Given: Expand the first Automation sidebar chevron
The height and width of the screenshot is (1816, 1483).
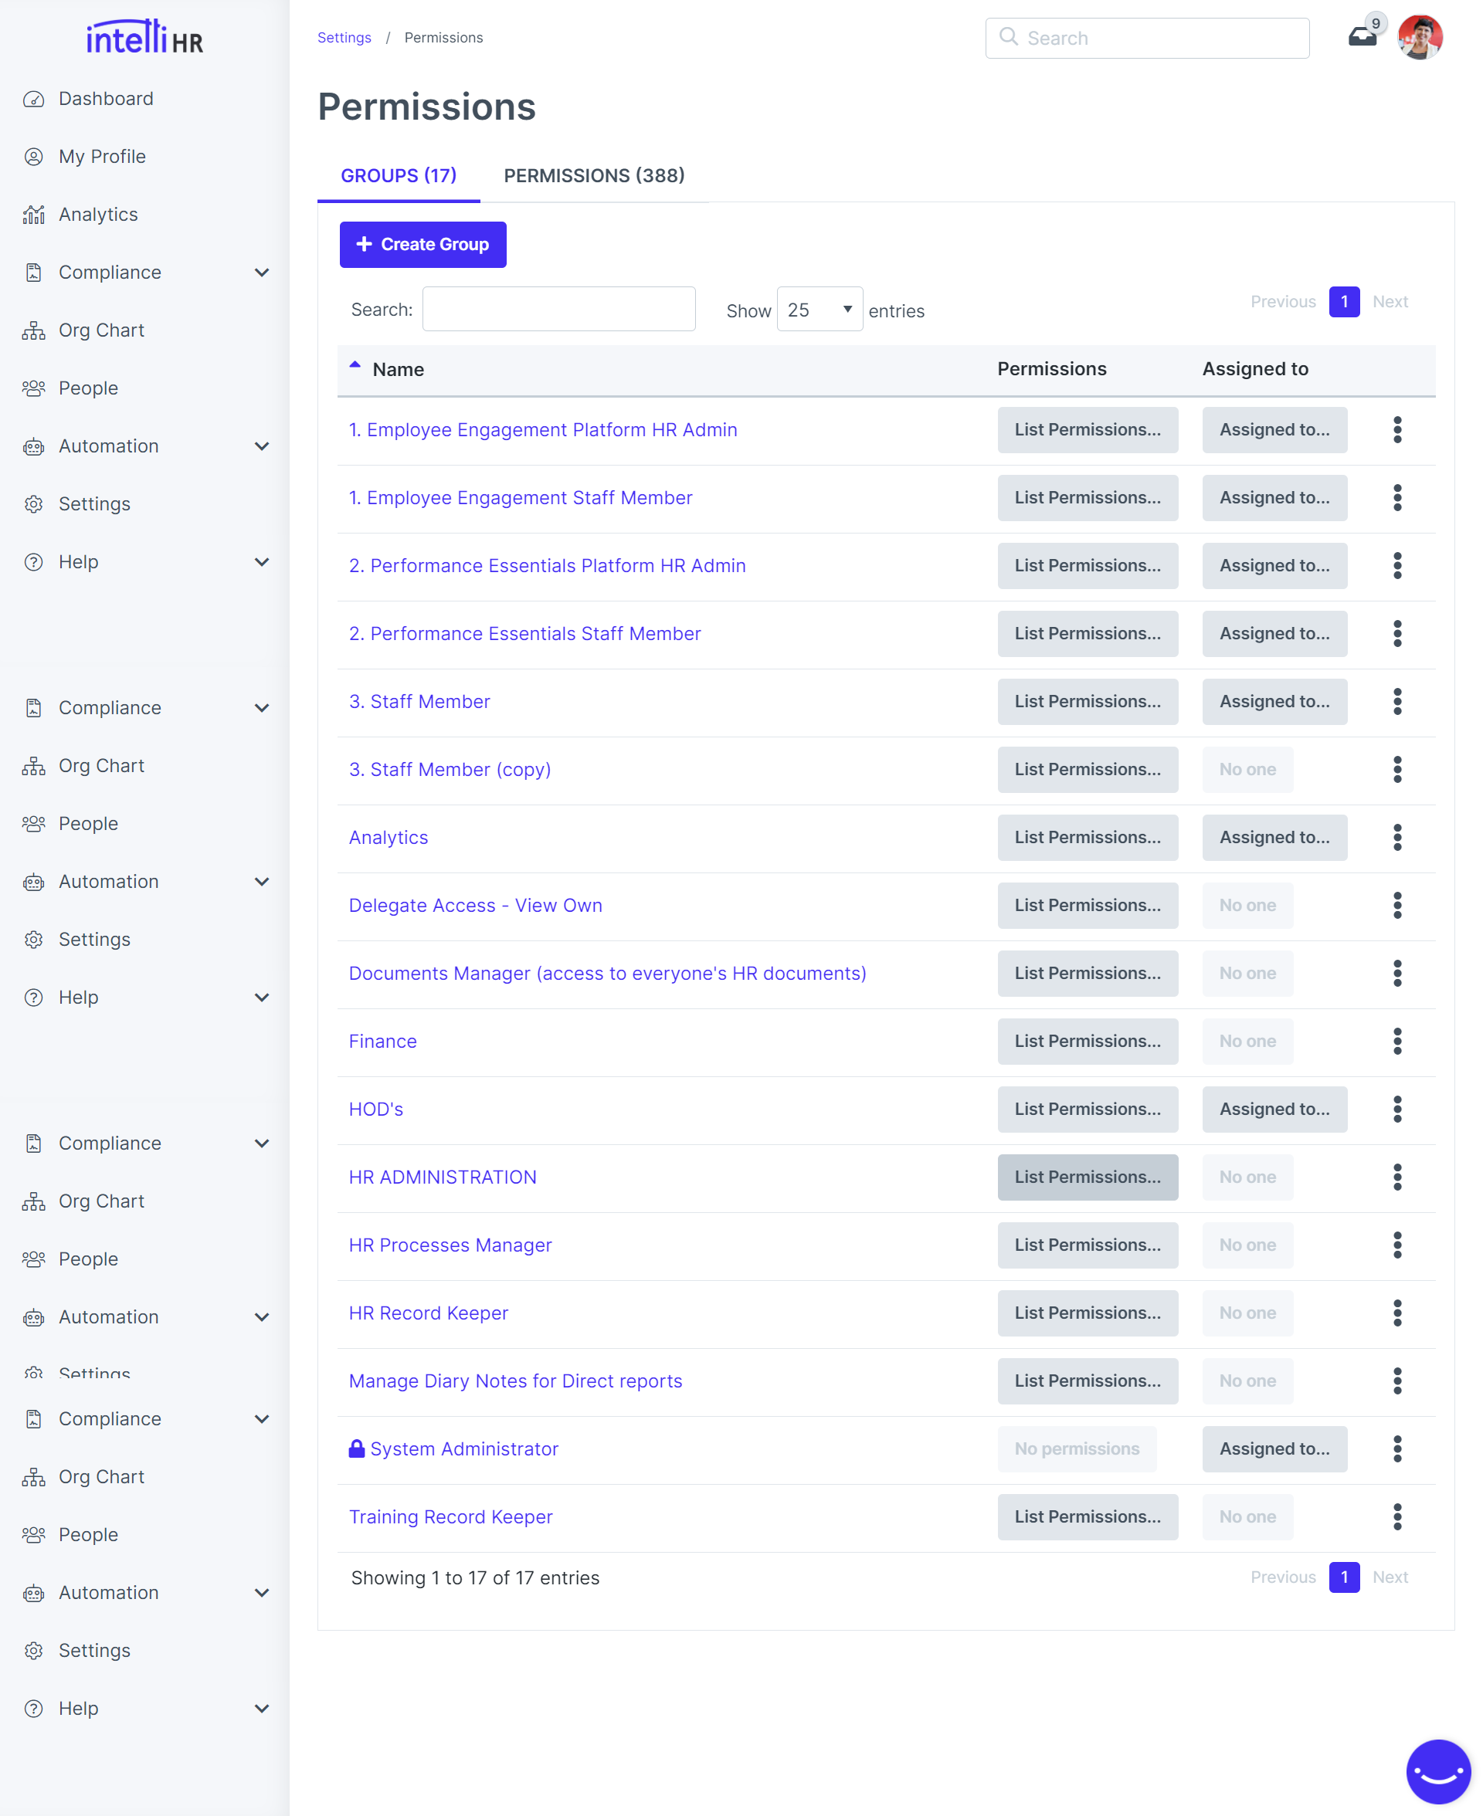Looking at the screenshot, I should 261,446.
